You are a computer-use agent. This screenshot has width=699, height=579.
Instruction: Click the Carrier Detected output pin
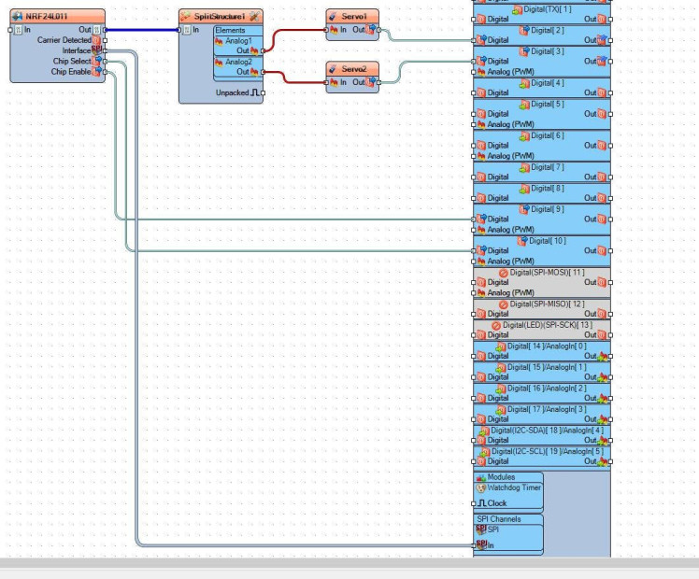pos(106,40)
